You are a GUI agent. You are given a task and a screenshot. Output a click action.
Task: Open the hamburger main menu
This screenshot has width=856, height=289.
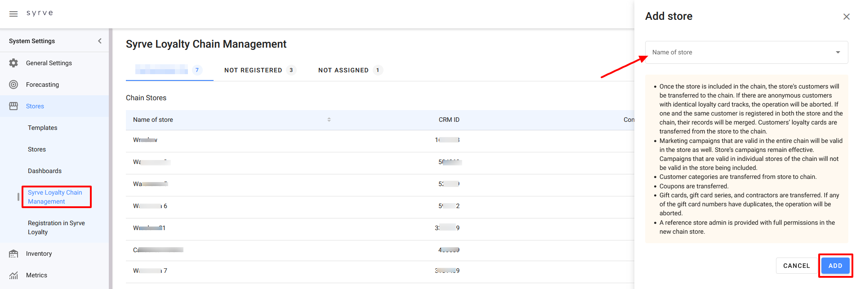tap(13, 14)
